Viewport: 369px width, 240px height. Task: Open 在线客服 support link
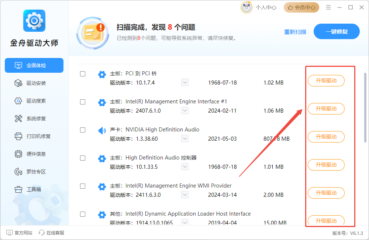click(52, 233)
